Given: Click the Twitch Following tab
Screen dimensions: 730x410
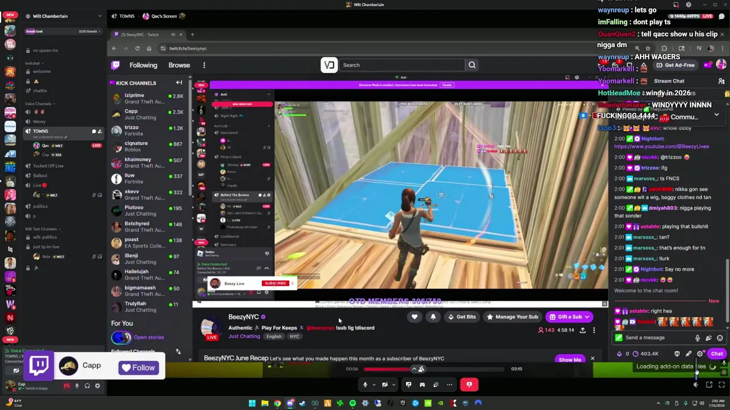Looking at the screenshot, I should click(x=143, y=65).
